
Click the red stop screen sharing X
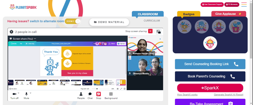(150, 31)
